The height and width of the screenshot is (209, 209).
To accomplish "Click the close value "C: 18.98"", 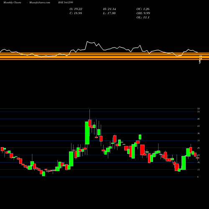I will pyautogui.click(x=76, y=13).
